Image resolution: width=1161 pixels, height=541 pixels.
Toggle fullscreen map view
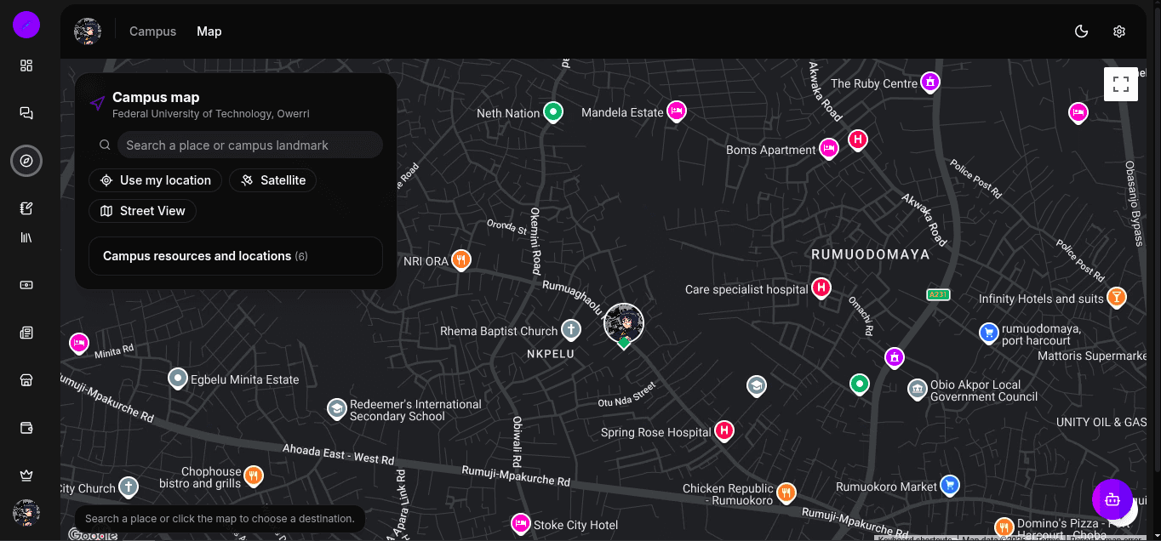[x=1121, y=84]
